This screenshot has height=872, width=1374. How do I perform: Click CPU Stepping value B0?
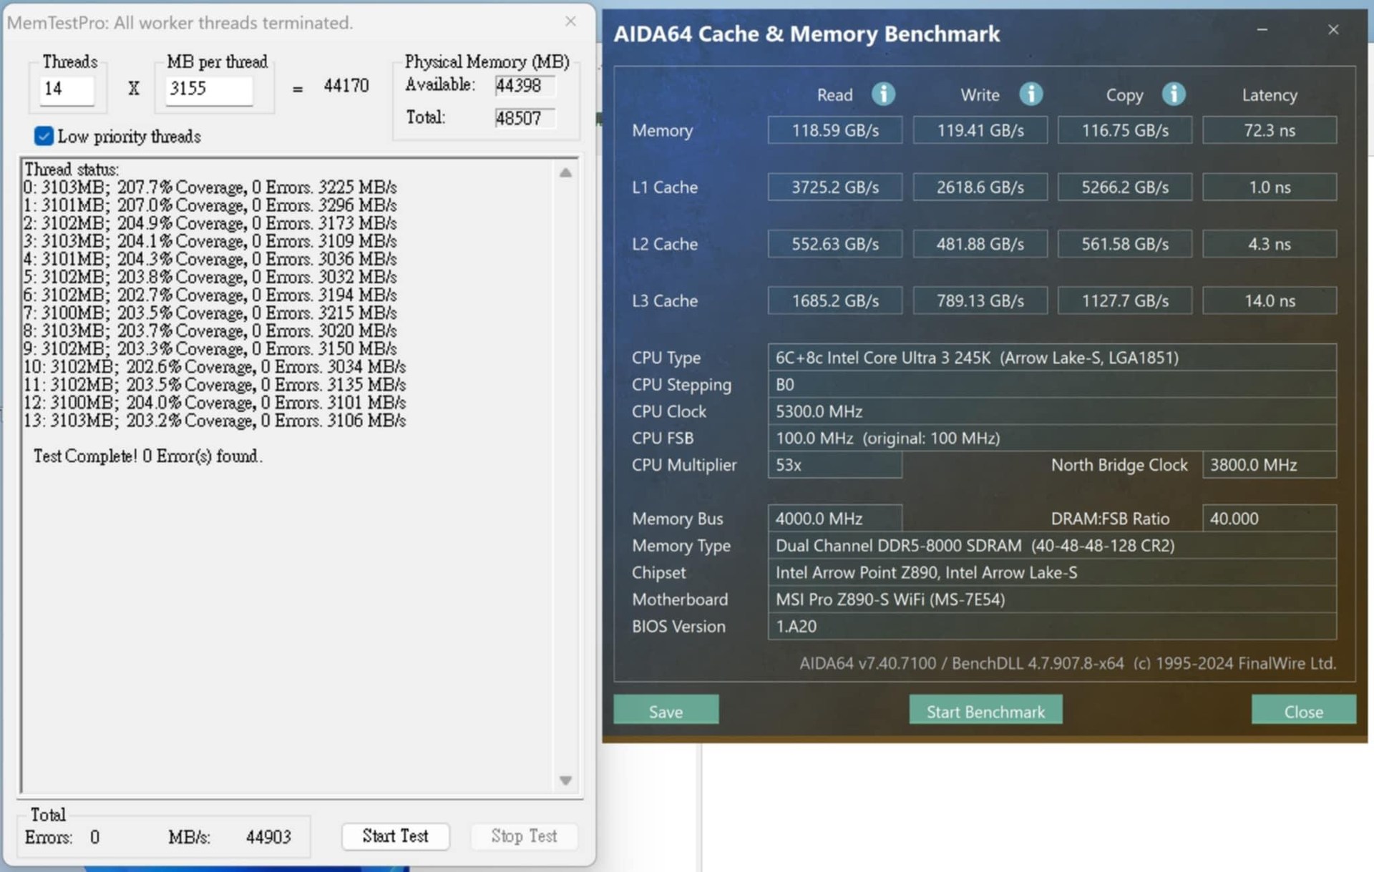tap(1052, 384)
